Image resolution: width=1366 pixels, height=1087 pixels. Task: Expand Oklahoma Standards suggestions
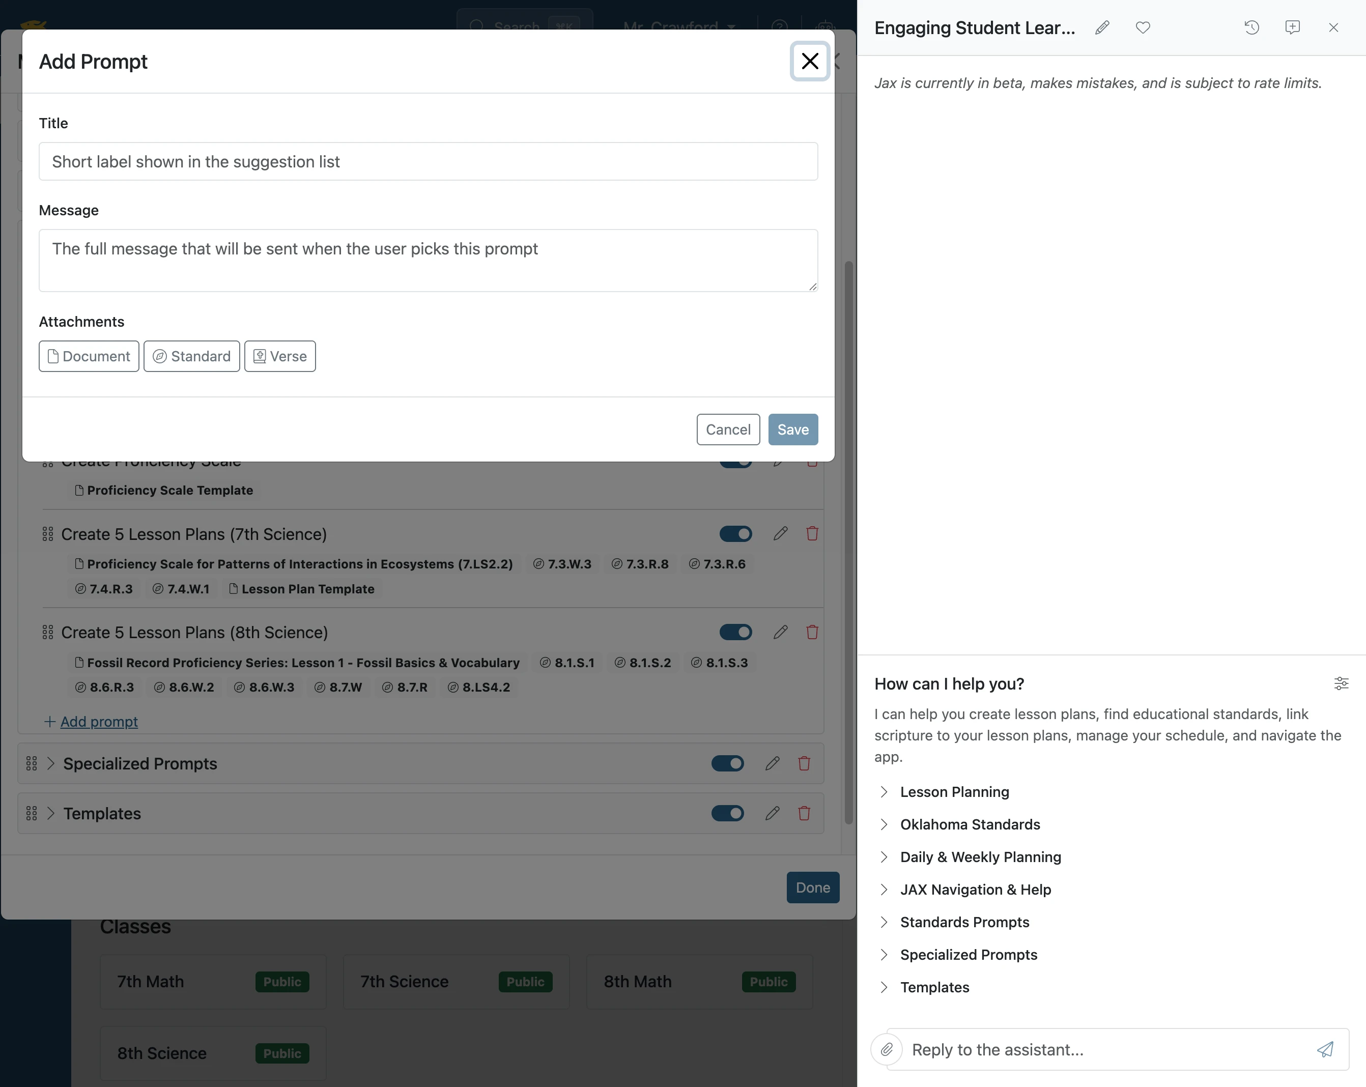(960, 825)
